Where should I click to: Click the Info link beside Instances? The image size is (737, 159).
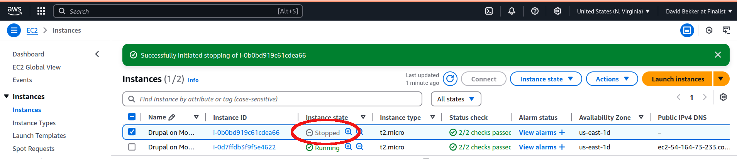(x=193, y=80)
